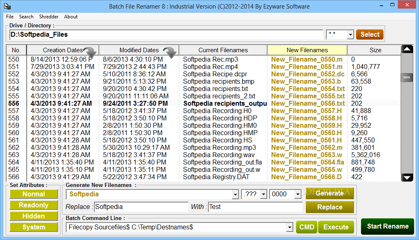Open the File menu
This screenshot has width=419, height=240.
(x=10, y=17)
